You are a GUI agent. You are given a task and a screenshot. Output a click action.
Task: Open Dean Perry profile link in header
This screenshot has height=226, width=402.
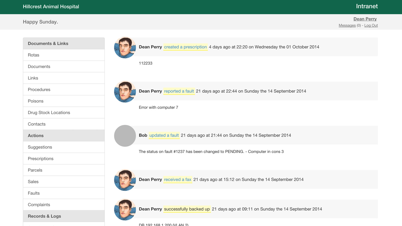[365, 19]
